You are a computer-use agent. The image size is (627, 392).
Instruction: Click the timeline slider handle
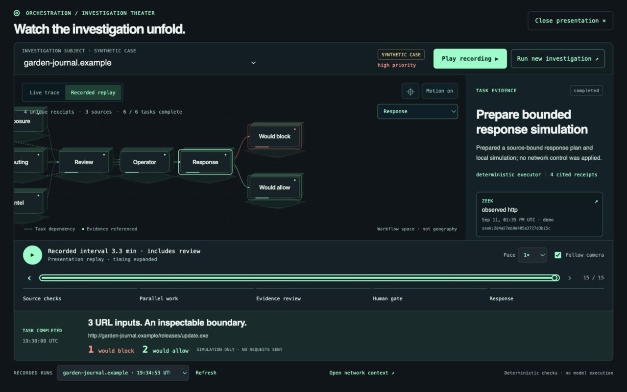[555, 278]
